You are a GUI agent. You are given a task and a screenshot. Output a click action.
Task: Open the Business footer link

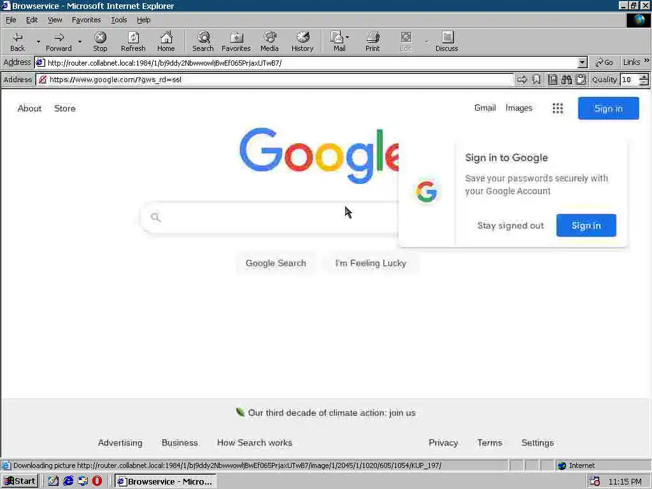(180, 443)
